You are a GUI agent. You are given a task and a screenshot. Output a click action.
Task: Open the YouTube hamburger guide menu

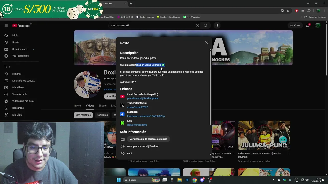point(6,25)
